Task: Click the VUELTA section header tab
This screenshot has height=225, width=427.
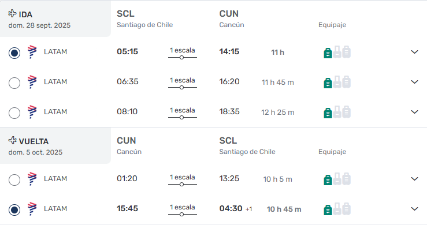Action: (x=55, y=145)
